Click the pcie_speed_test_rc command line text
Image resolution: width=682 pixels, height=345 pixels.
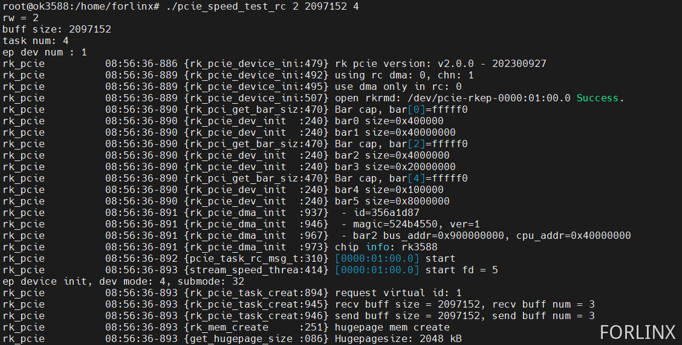click(262, 7)
